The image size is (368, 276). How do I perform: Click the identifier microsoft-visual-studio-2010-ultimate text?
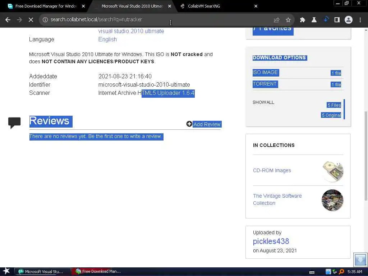[x=144, y=84]
